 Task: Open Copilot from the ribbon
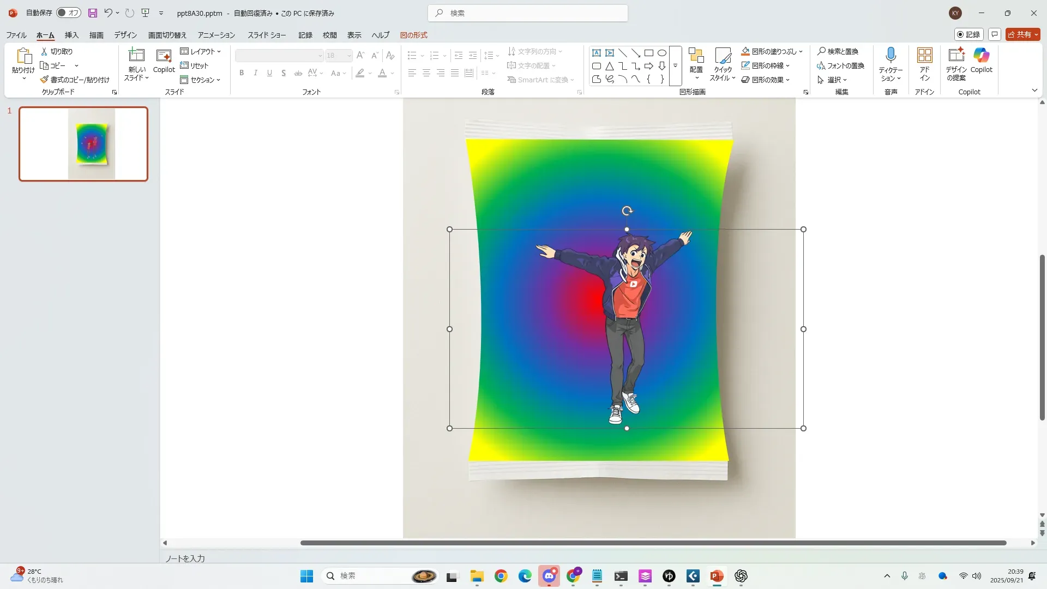pos(981,55)
